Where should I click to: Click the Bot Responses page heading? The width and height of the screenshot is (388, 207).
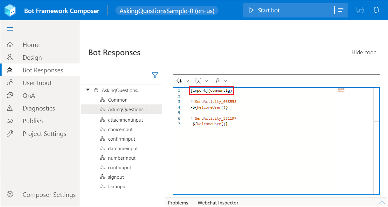(x=114, y=52)
